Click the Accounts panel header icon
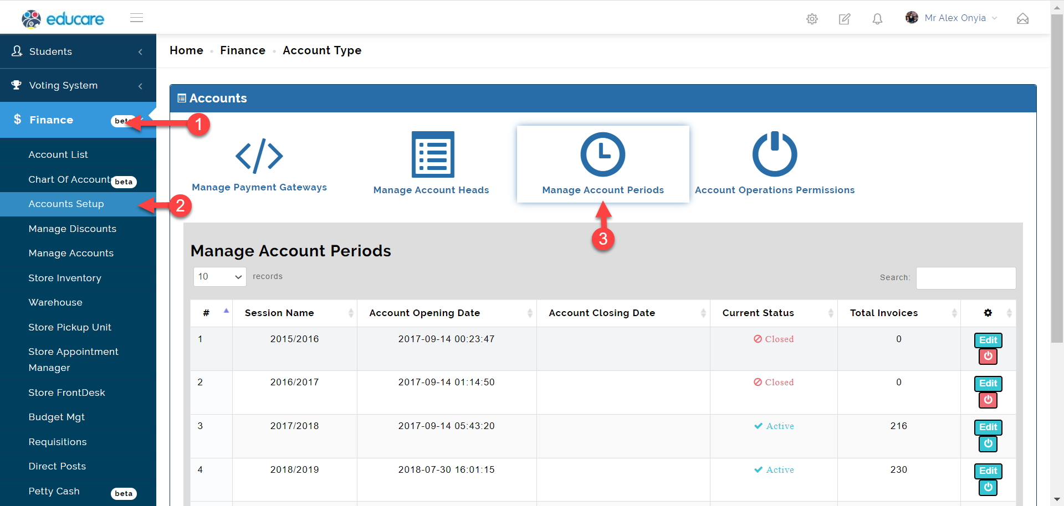This screenshot has width=1064, height=506. click(181, 98)
